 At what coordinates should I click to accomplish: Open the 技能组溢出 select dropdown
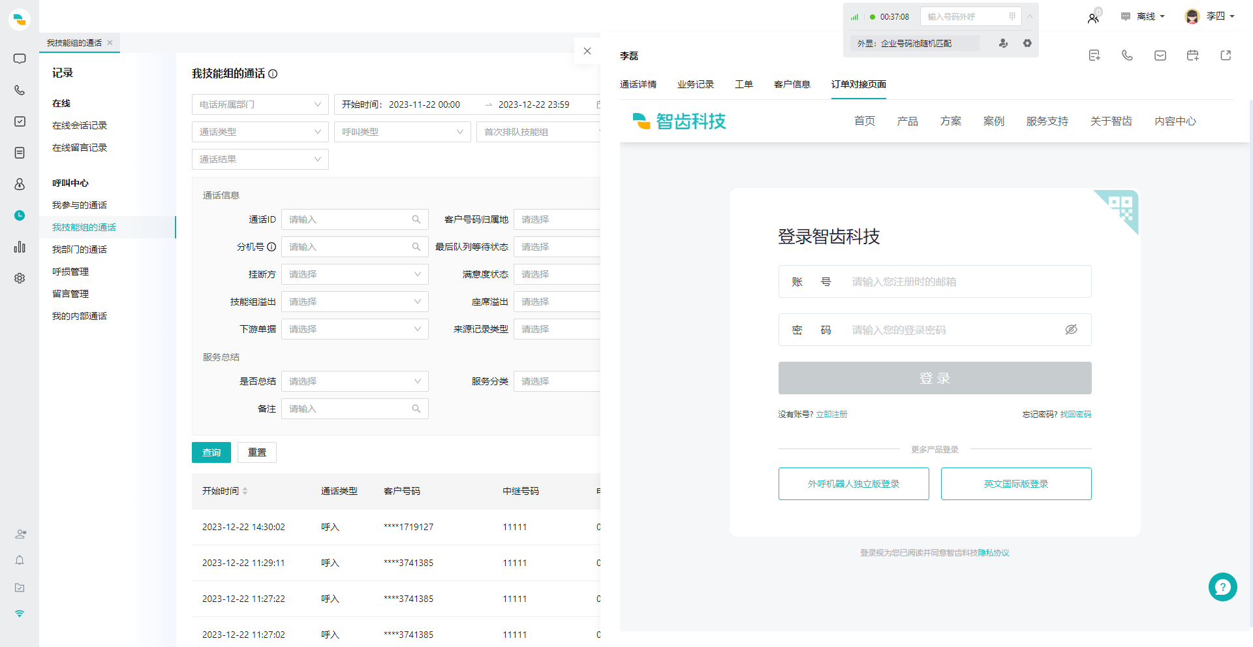(x=355, y=302)
